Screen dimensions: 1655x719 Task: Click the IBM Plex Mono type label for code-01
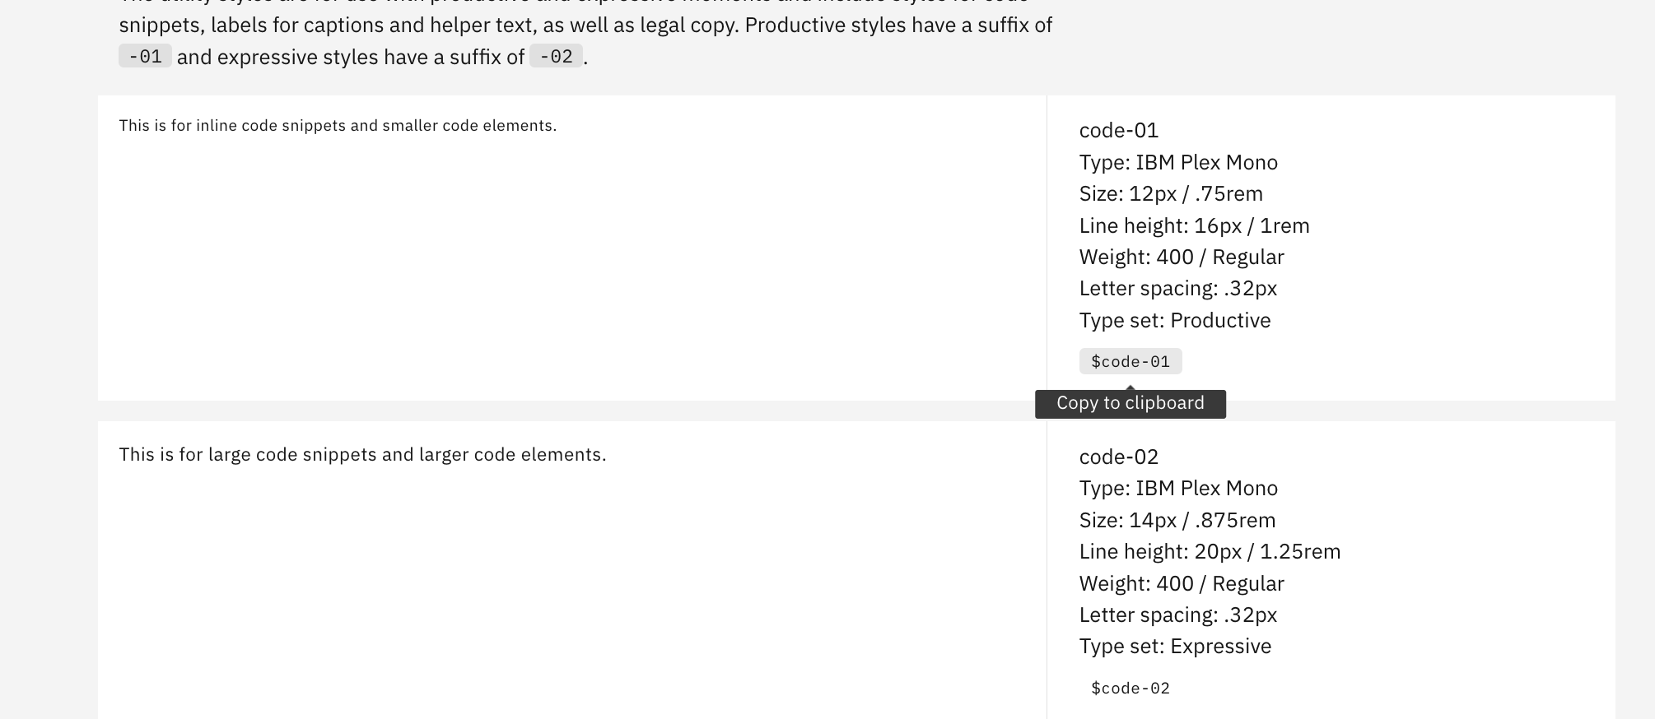pyautogui.click(x=1178, y=162)
